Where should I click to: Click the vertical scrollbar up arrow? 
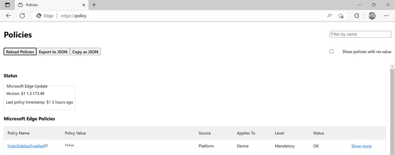pyautogui.click(x=392, y=66)
